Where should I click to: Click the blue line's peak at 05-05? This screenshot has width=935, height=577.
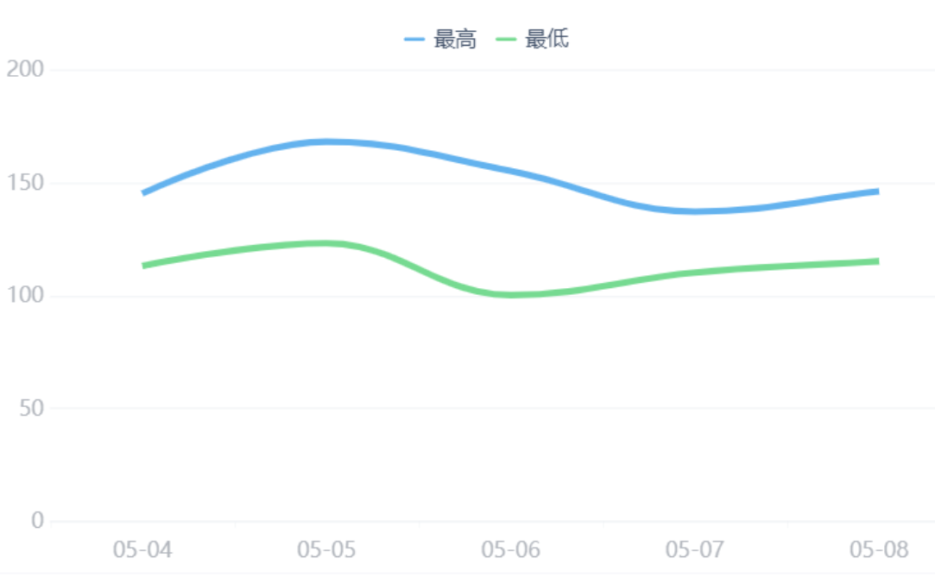(326, 141)
